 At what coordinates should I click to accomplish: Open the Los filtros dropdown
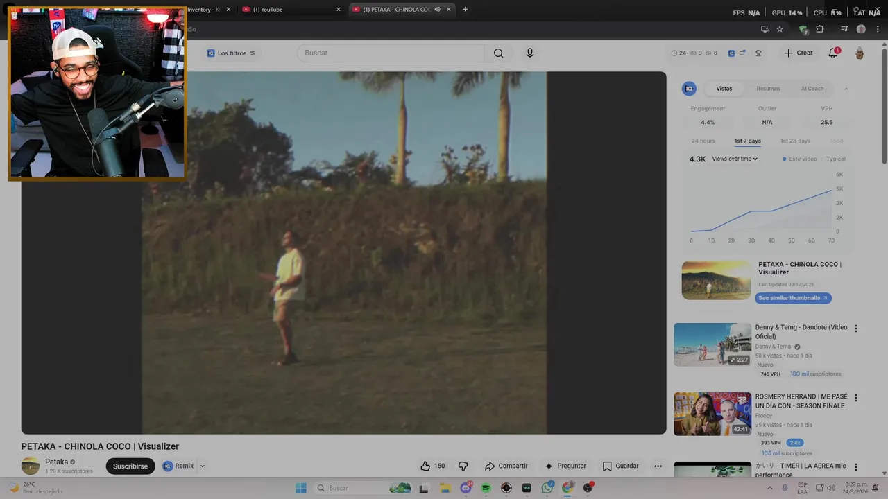[232, 53]
